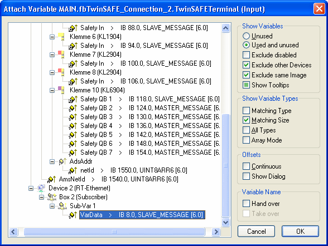328x246 pixels.
Task: Select the Used and unused option
Action: [246, 45]
